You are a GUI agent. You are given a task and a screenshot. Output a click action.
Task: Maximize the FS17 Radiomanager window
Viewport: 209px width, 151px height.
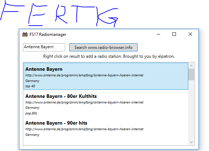click(x=174, y=34)
